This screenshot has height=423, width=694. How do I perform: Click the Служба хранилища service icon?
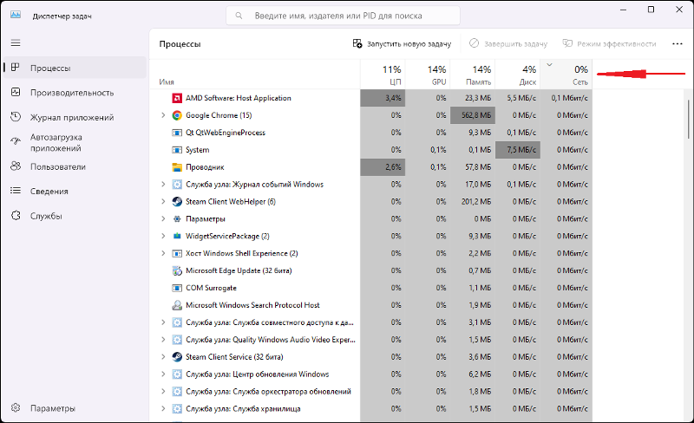point(177,408)
